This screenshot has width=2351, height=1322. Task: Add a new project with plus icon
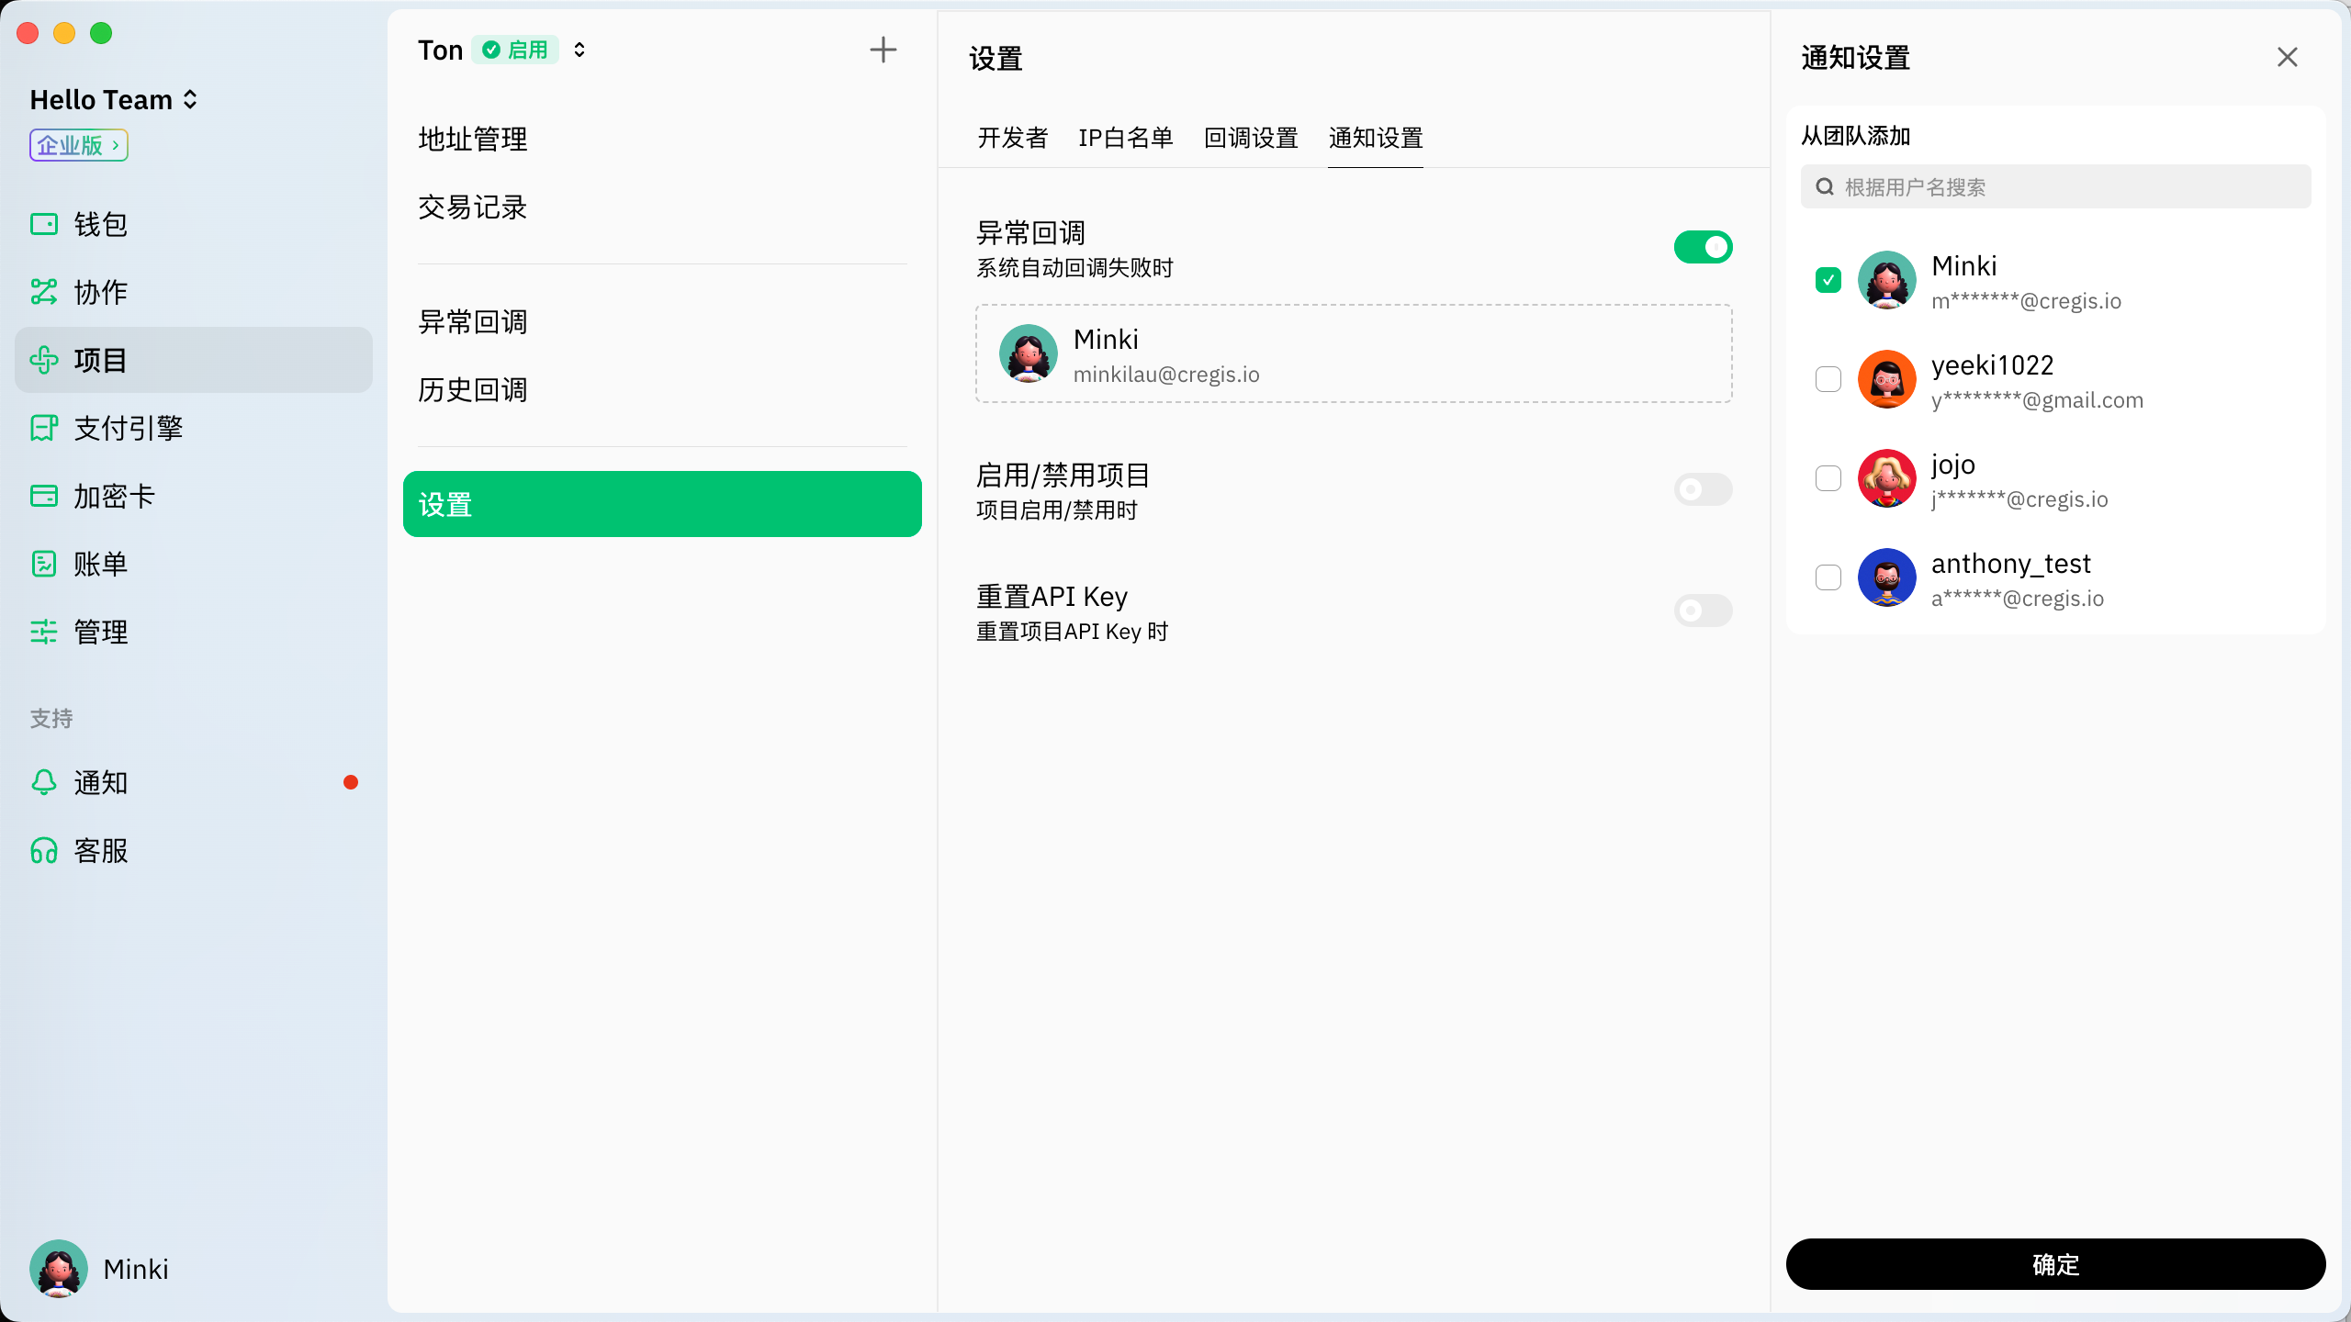[x=883, y=50]
